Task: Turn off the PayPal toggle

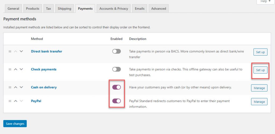Action: pos(117,101)
